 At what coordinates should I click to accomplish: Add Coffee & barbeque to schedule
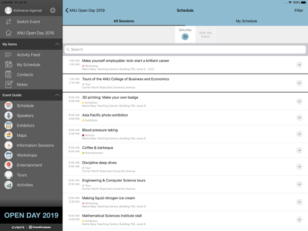coord(299,150)
